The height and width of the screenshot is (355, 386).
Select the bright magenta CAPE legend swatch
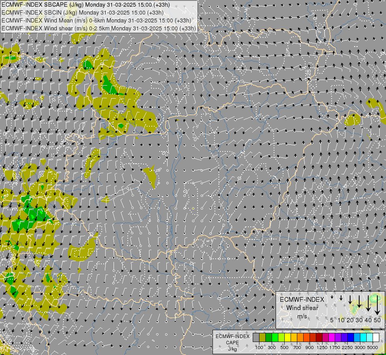coord(332,338)
